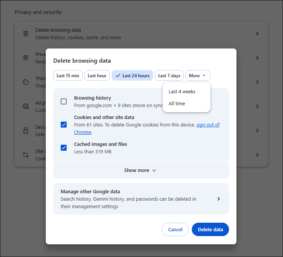Click chevron on Site settings row
The width and height of the screenshot is (283, 257).
(x=257, y=155)
